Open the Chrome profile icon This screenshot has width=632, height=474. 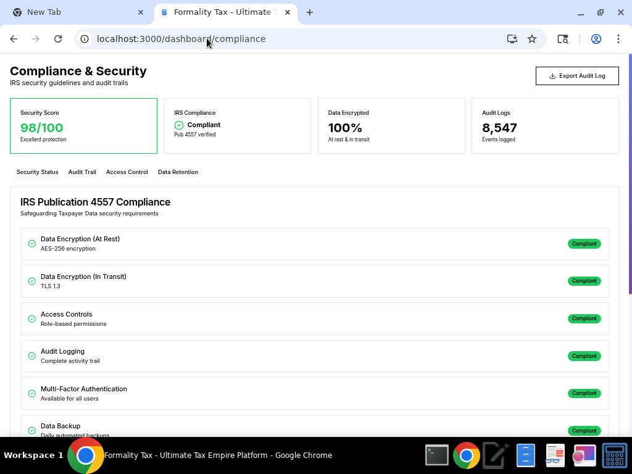596,39
